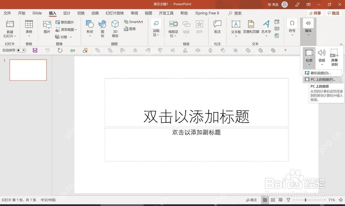This screenshot has width=345, height=206.
Task: Insert a picture with the 图片 button
Action: pos(47,27)
